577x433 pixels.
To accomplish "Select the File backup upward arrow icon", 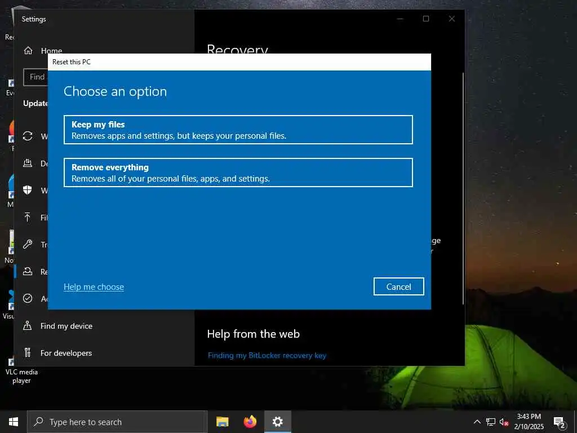I will (x=28, y=217).
